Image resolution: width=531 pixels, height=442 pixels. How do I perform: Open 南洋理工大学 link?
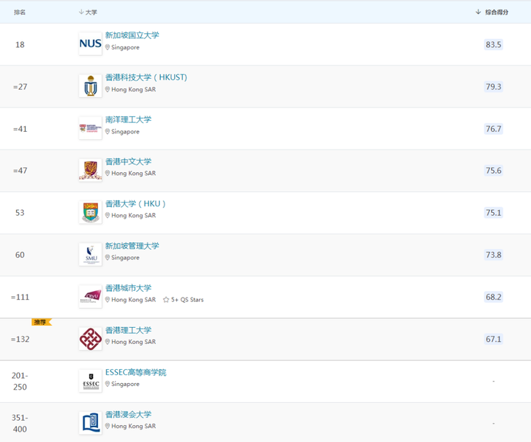128,119
